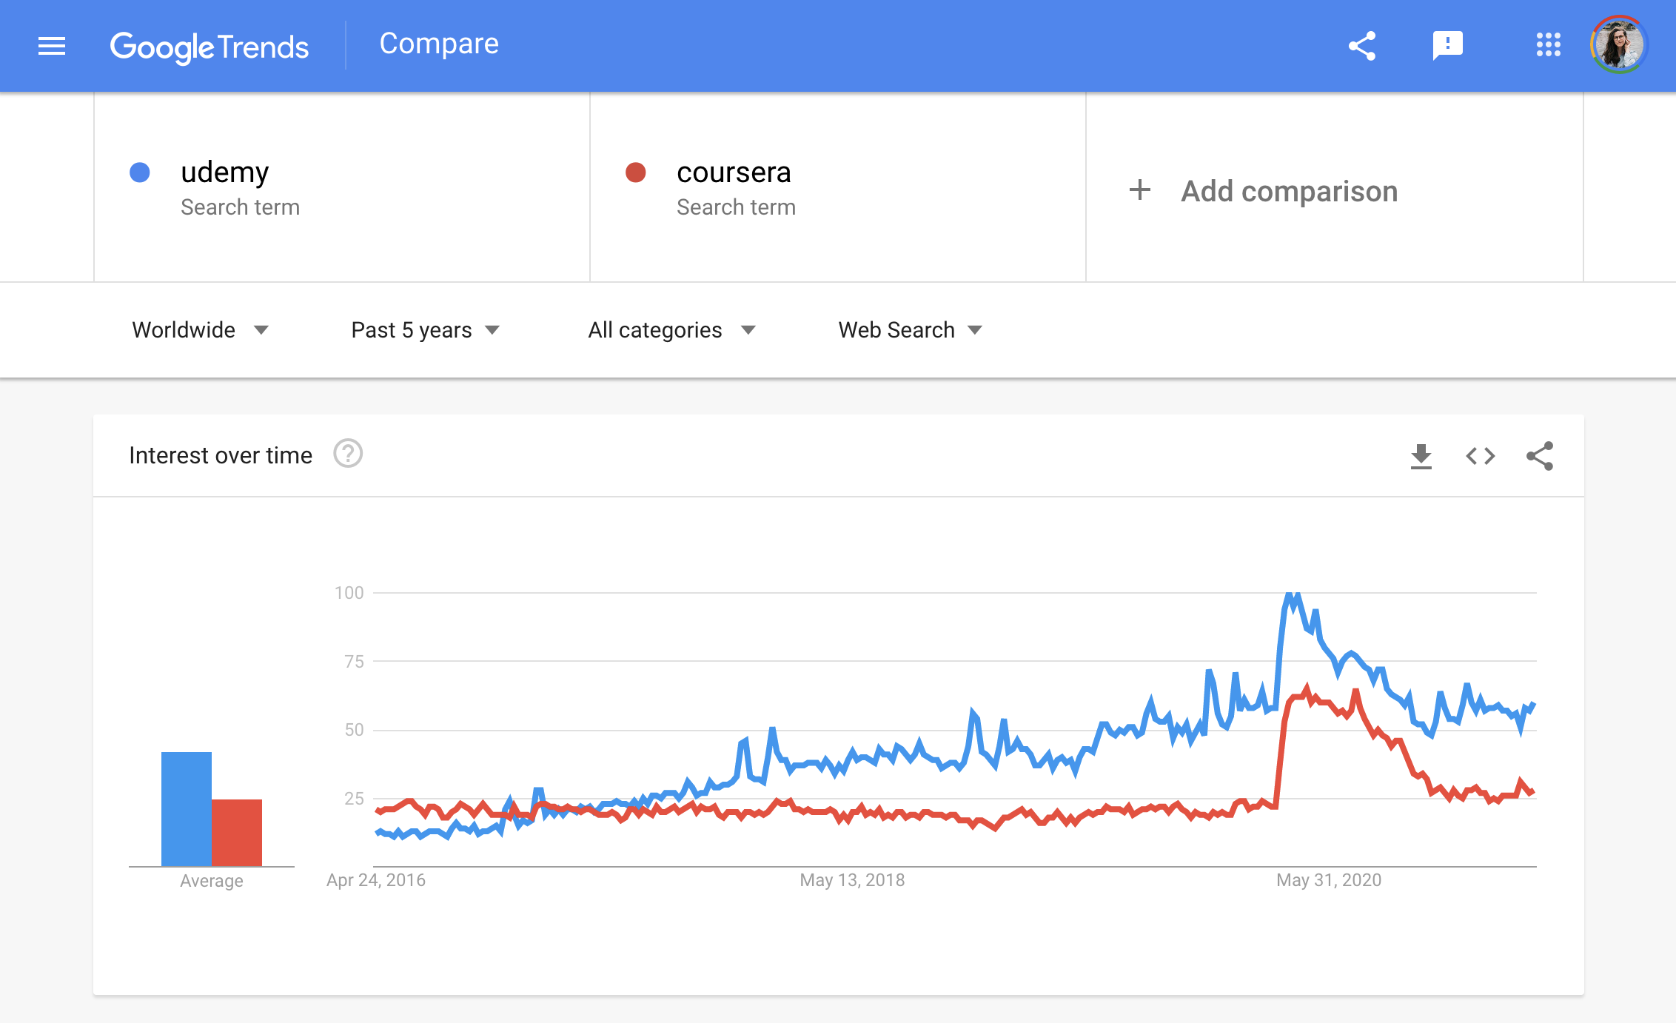Download the interest over time data
The height and width of the screenshot is (1023, 1676).
(1421, 456)
